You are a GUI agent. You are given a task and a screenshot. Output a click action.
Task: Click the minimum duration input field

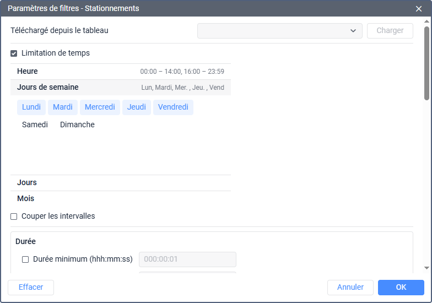(x=187, y=259)
